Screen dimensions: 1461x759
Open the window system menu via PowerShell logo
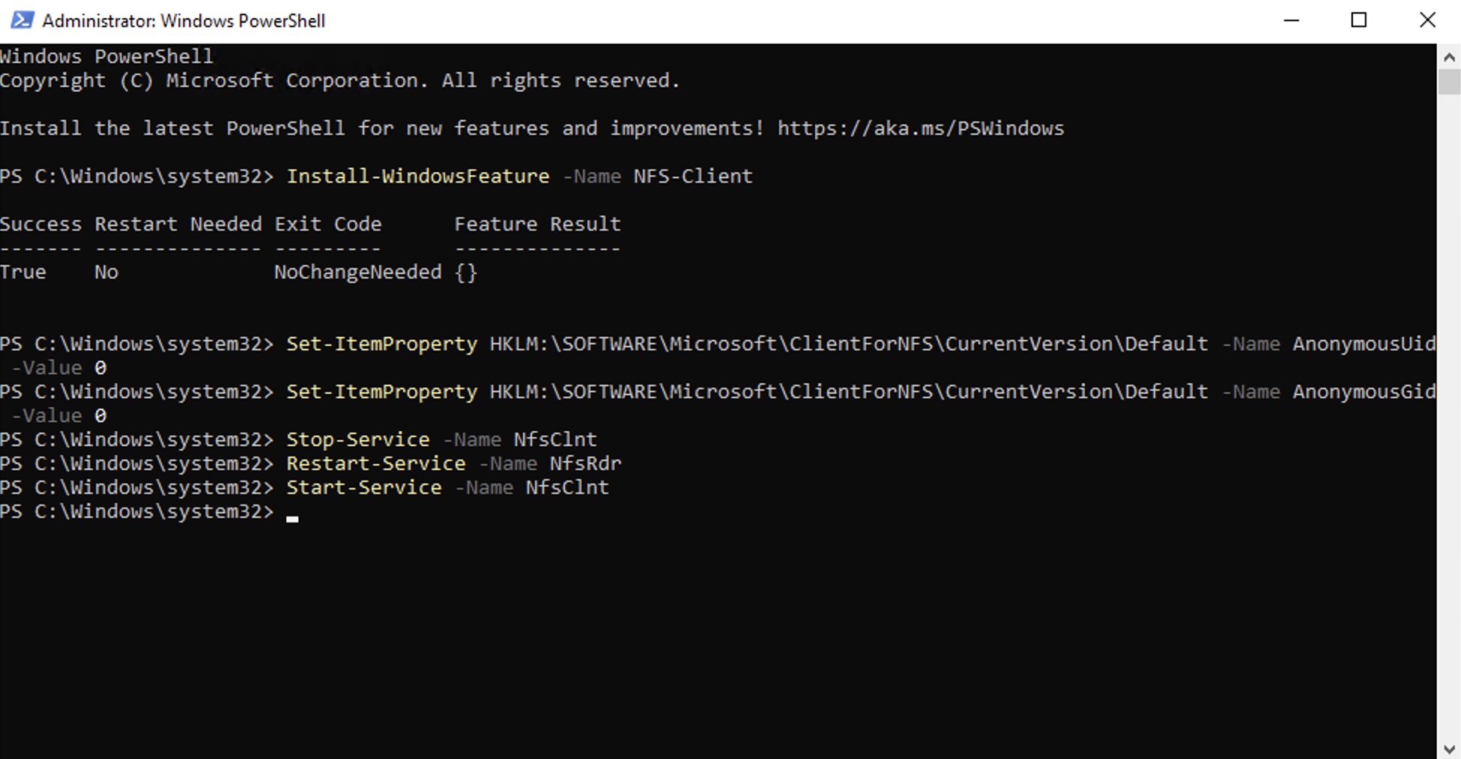pos(21,20)
